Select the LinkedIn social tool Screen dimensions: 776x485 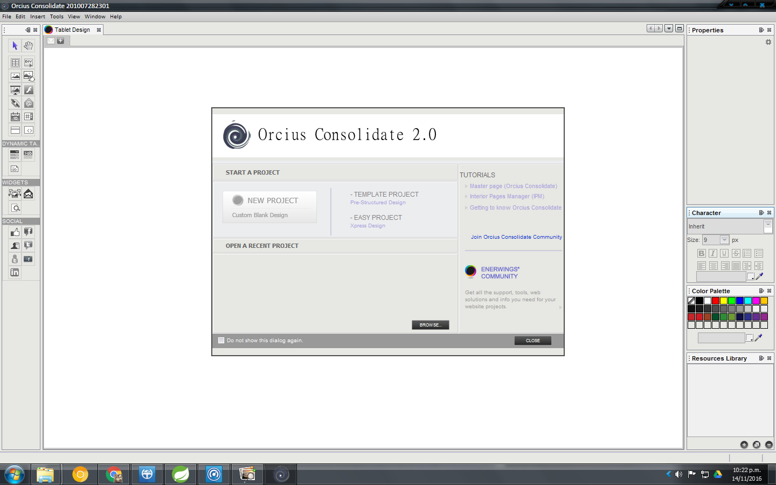click(x=15, y=273)
